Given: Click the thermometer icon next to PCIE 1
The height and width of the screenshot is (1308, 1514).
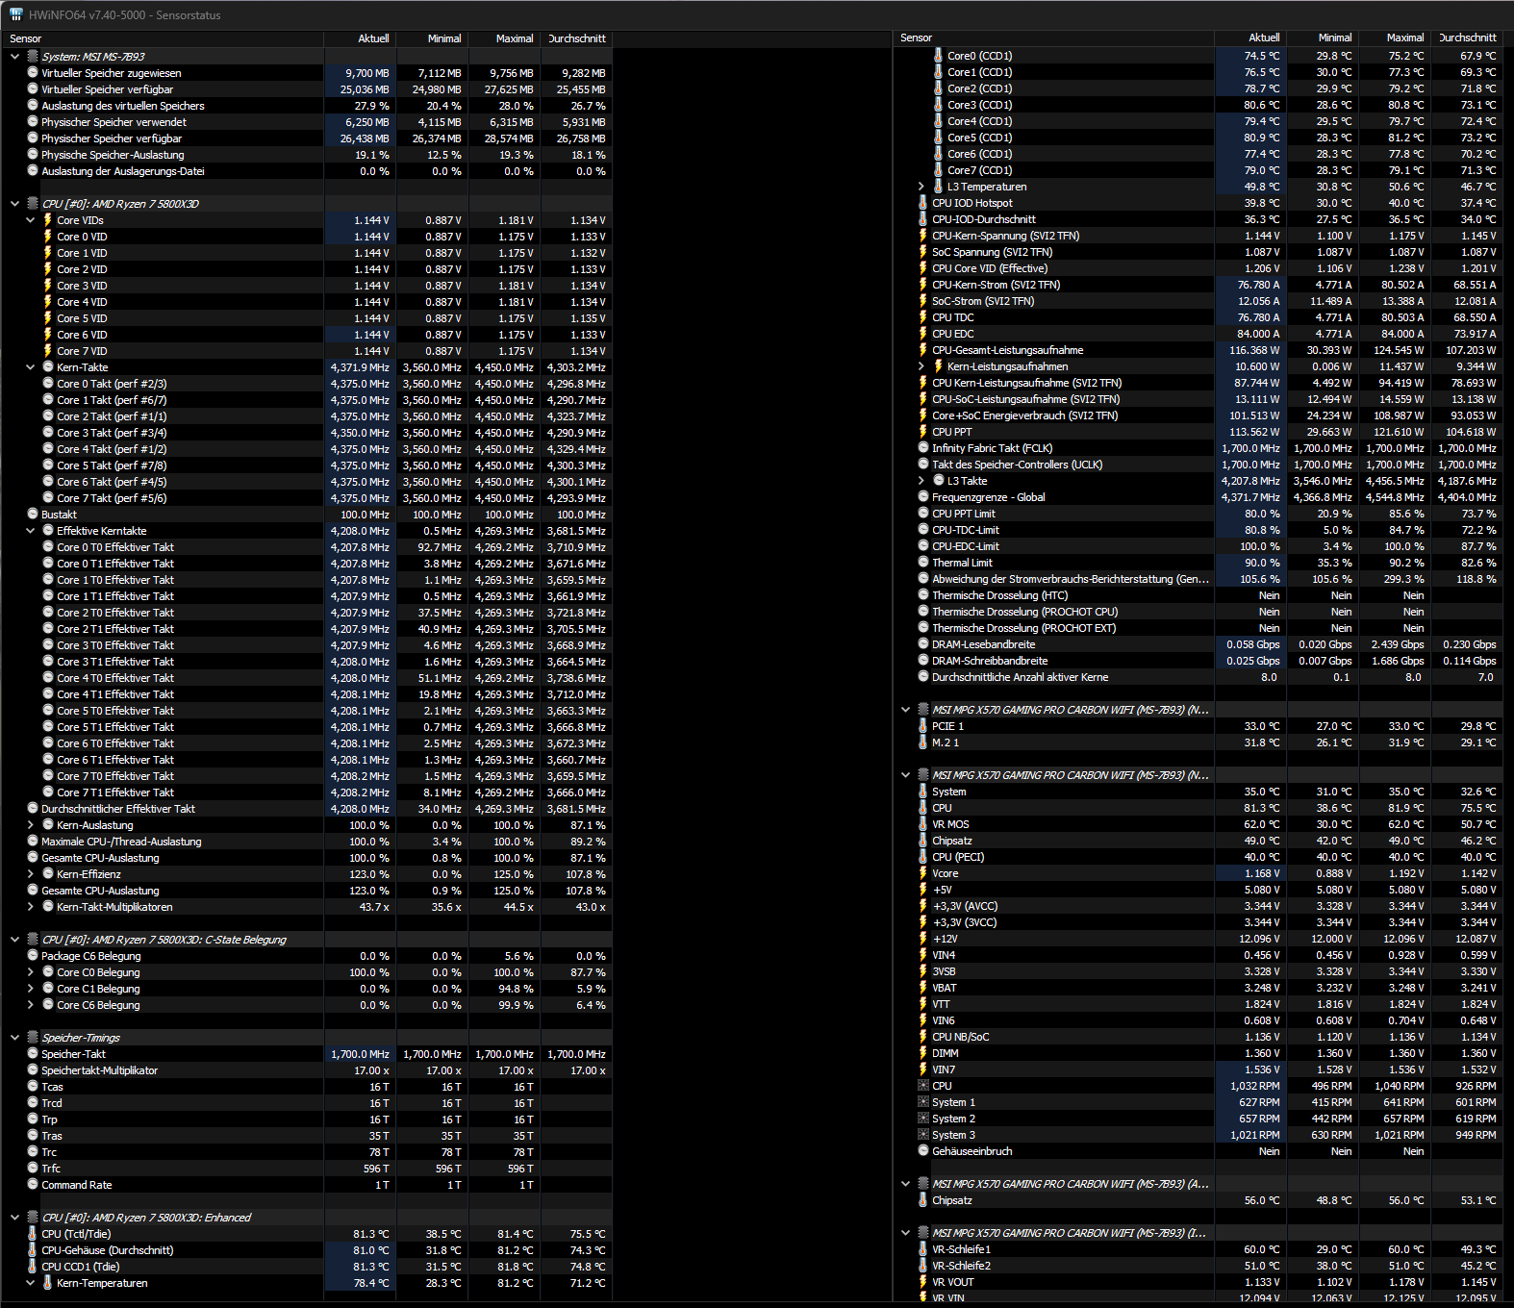Looking at the screenshot, I should tap(923, 726).
